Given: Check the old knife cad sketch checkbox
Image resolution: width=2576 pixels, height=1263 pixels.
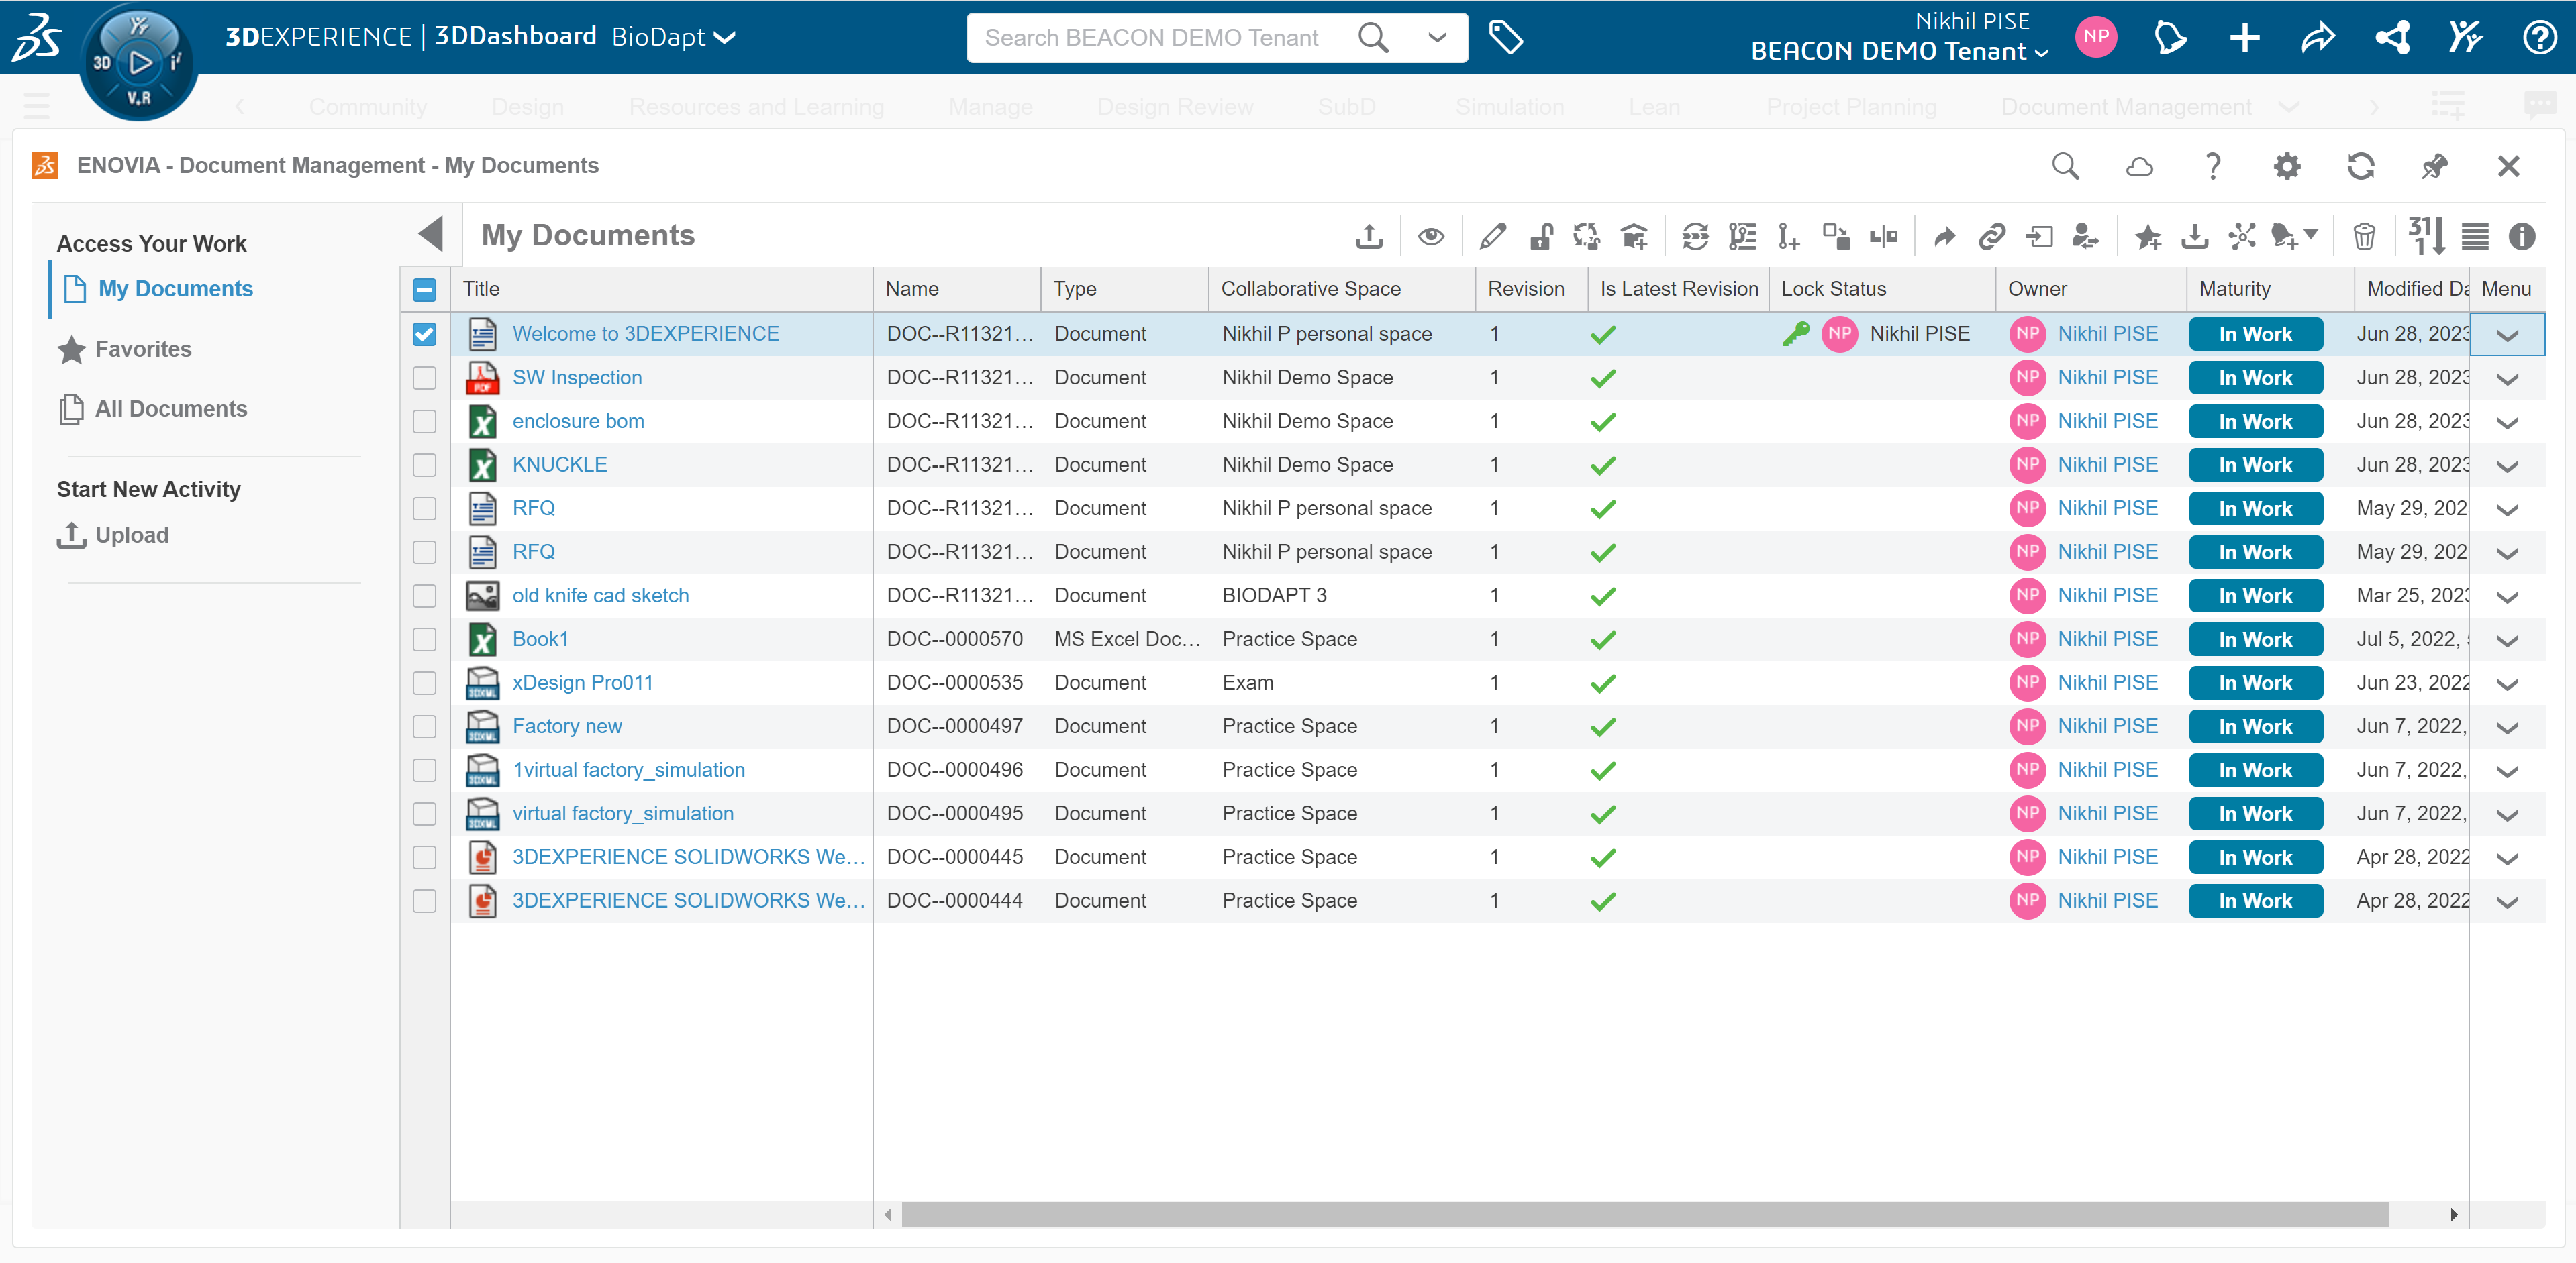Looking at the screenshot, I should tap(424, 596).
